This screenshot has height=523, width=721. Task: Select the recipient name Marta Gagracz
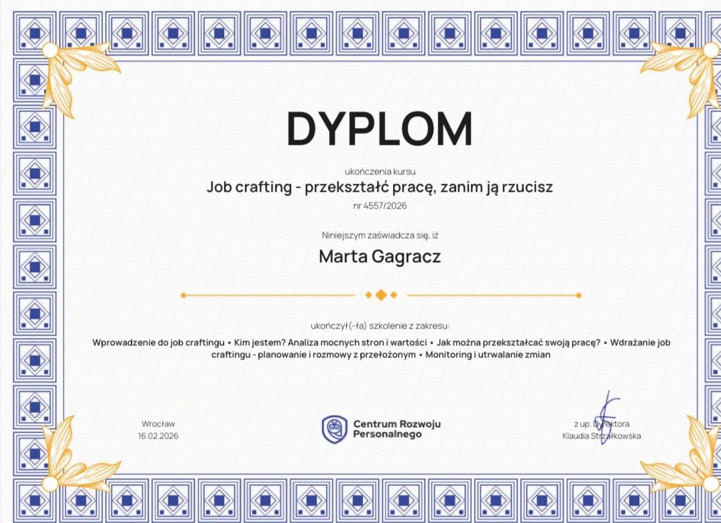380,256
